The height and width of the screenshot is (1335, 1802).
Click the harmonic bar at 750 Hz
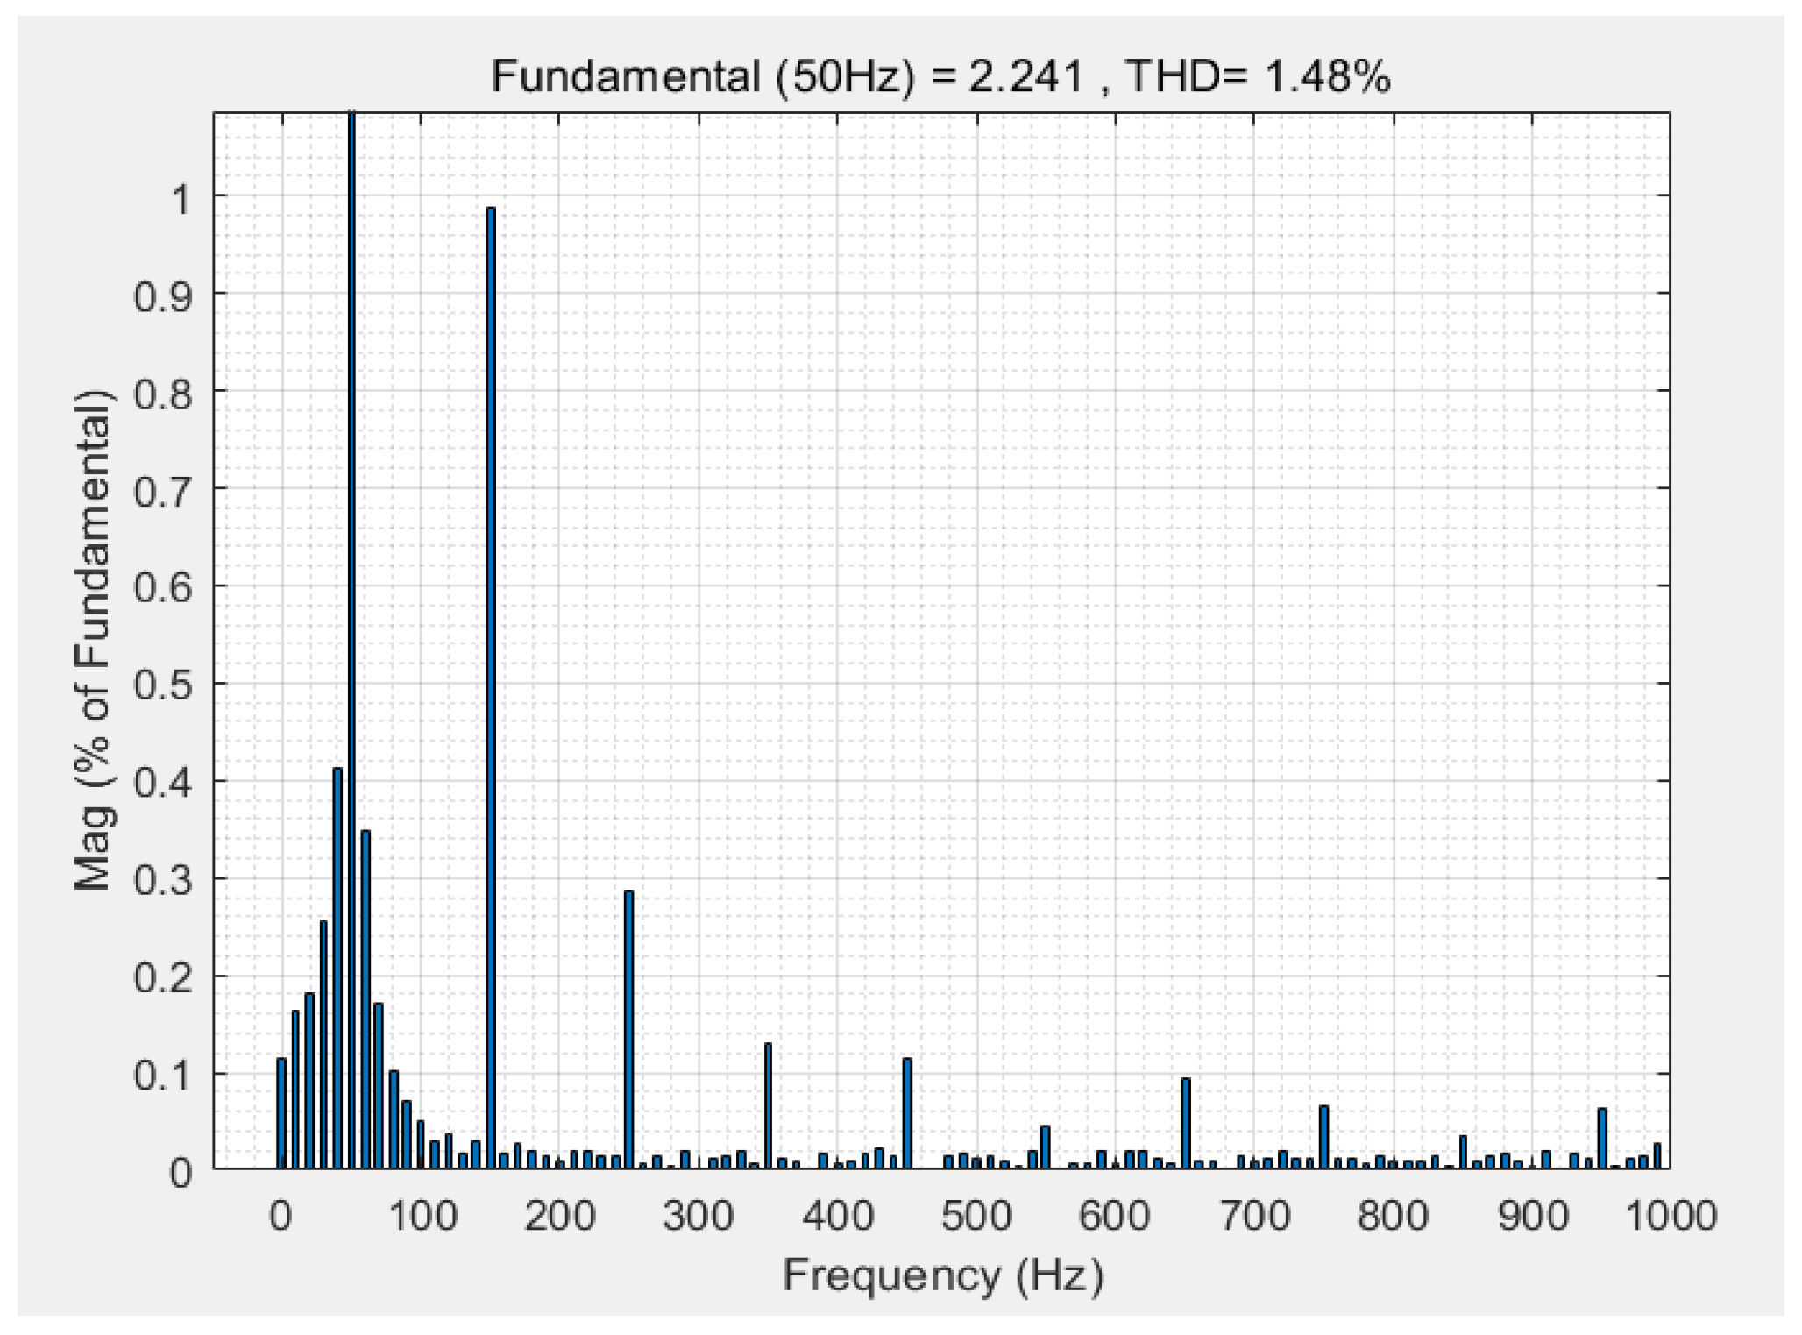(1323, 1138)
